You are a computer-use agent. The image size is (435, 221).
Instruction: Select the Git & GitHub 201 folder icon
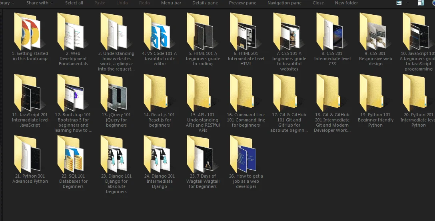(329, 93)
